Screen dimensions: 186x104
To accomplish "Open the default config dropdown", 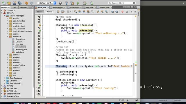I will [47, 3].
